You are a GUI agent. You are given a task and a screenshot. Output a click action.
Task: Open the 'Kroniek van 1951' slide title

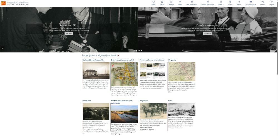69,25
